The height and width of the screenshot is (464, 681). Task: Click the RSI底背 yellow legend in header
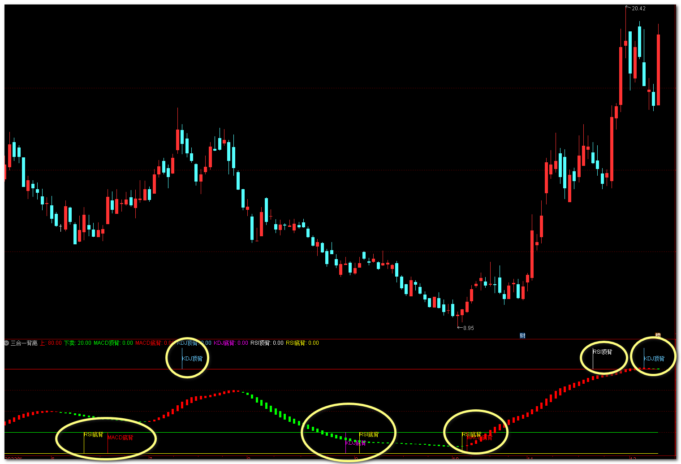[302, 343]
